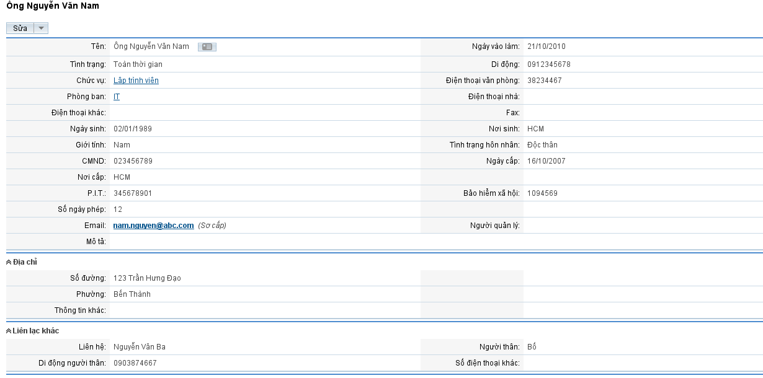Select the relative's mobile 0903874667
The height and width of the screenshot is (378, 763).
[x=135, y=363]
